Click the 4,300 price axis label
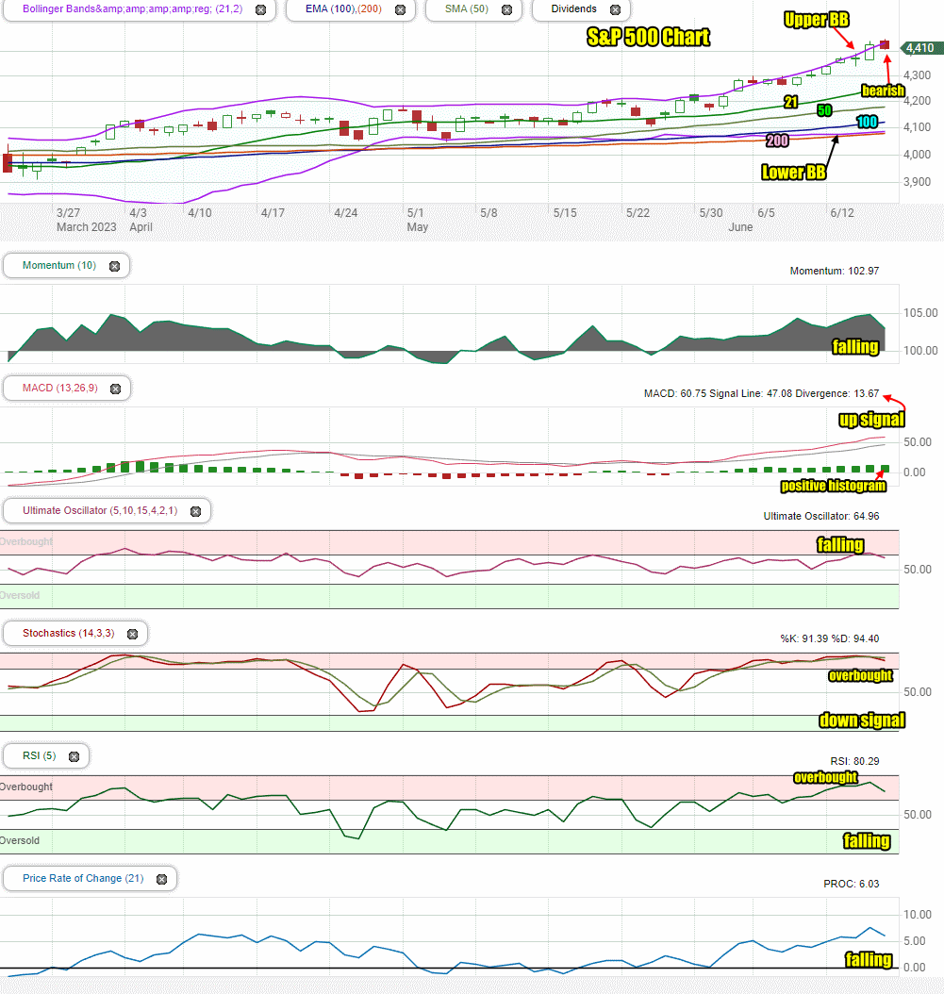The height and width of the screenshot is (994, 944). (x=918, y=75)
